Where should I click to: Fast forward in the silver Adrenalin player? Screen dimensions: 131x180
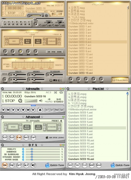pyautogui.click(x=28, y=110)
